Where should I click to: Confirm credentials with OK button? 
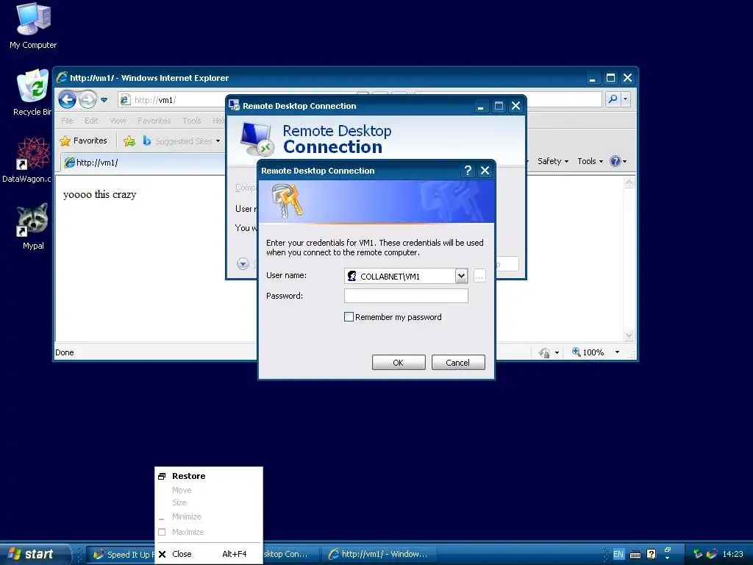[x=399, y=362]
